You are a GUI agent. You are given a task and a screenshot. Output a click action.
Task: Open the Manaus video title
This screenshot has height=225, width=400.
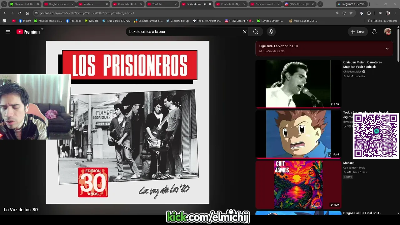point(349,163)
